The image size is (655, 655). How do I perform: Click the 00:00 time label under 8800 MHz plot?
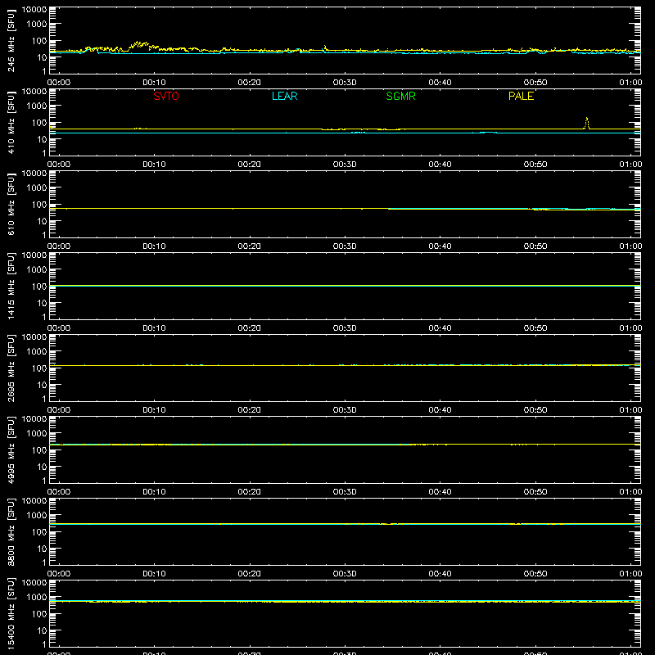pyautogui.click(x=59, y=574)
